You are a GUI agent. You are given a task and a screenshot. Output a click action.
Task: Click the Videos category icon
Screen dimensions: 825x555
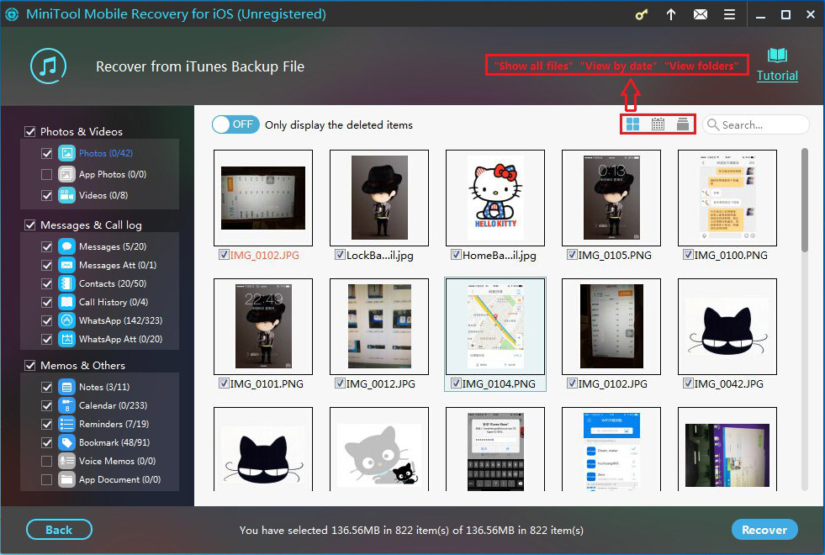coord(66,195)
